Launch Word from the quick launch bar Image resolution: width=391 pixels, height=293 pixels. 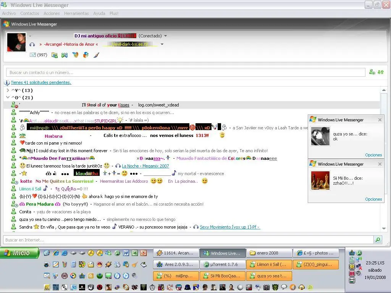pos(126,253)
